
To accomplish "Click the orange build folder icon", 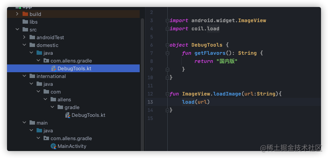I will [25, 14].
